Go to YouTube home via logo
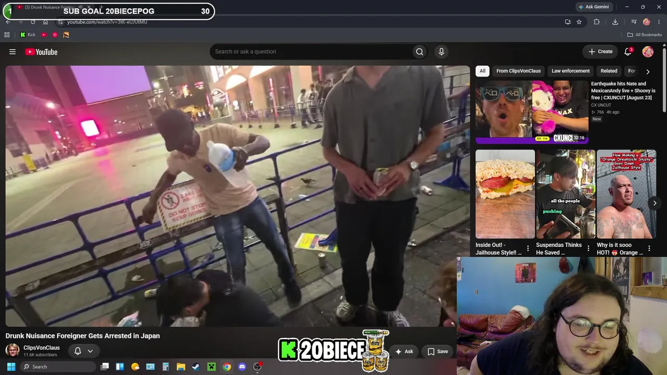Screen dimensions: 667x375 pos(41,52)
